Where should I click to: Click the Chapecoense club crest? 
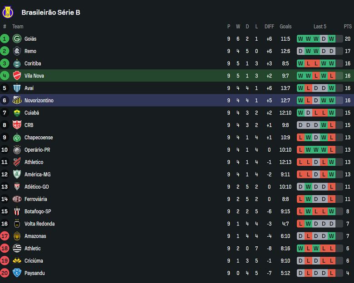(x=17, y=137)
